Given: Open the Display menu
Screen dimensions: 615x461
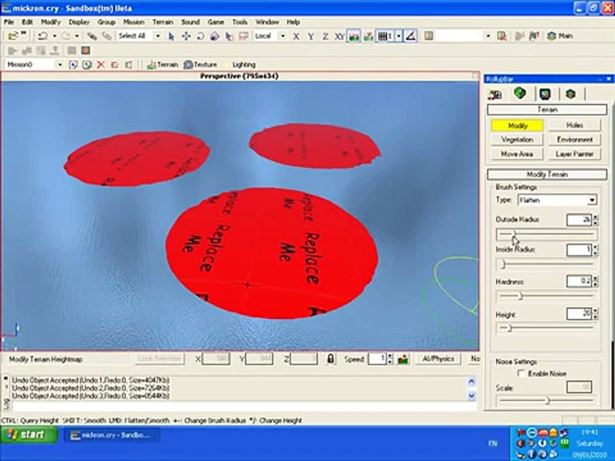Looking at the screenshot, I should click(79, 22).
